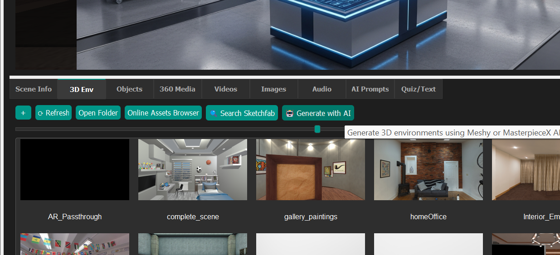Open the 360 Media tab

tap(178, 89)
